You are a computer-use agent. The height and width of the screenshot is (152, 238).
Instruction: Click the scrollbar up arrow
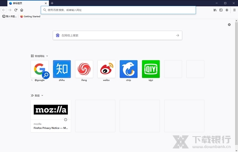pyautogui.click(x=236, y=21)
